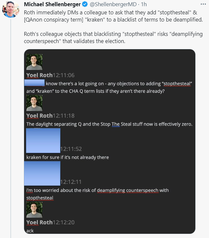Click the message starting "The daylight separating Q"
209x238 pixels.
(x=109, y=124)
